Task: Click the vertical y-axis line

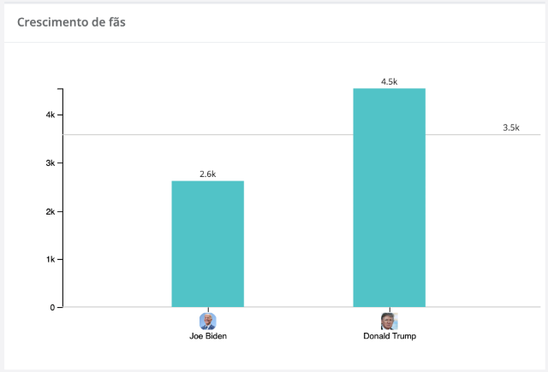Action: [63, 198]
